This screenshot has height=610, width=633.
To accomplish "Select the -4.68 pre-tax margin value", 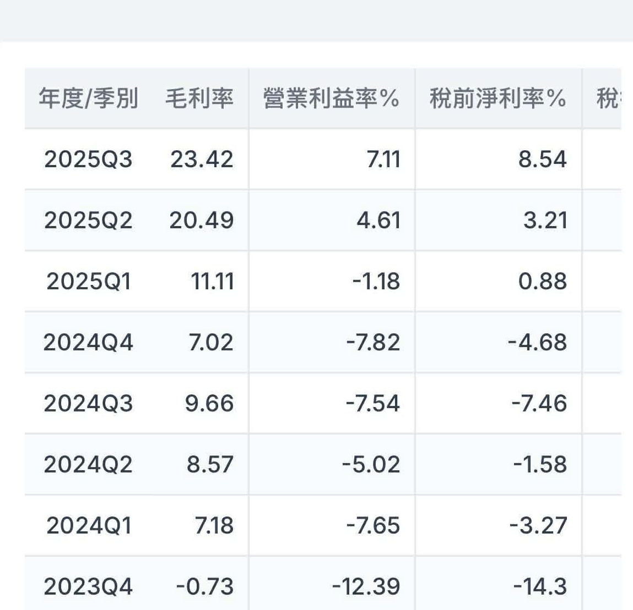I will (x=537, y=343).
